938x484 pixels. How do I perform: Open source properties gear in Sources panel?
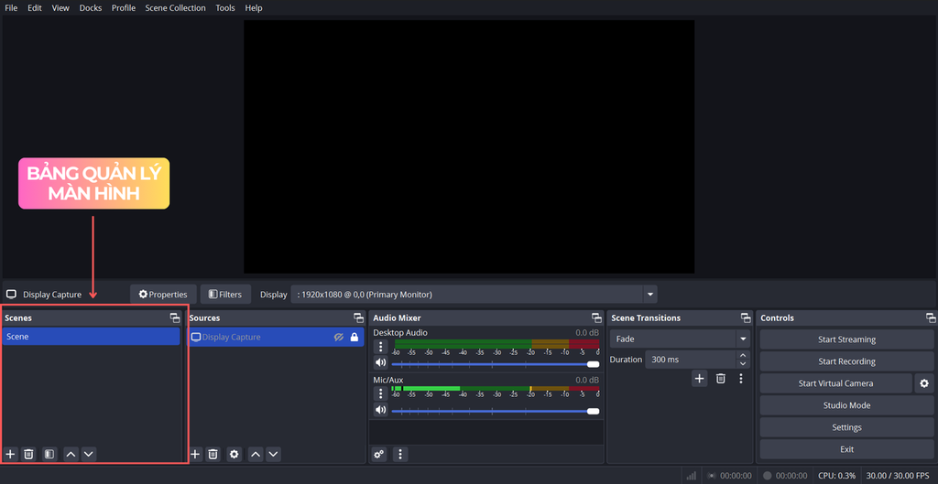[234, 454]
